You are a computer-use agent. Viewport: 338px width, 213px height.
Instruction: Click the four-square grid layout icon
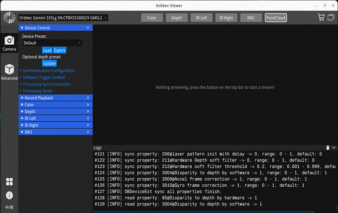[9, 182]
